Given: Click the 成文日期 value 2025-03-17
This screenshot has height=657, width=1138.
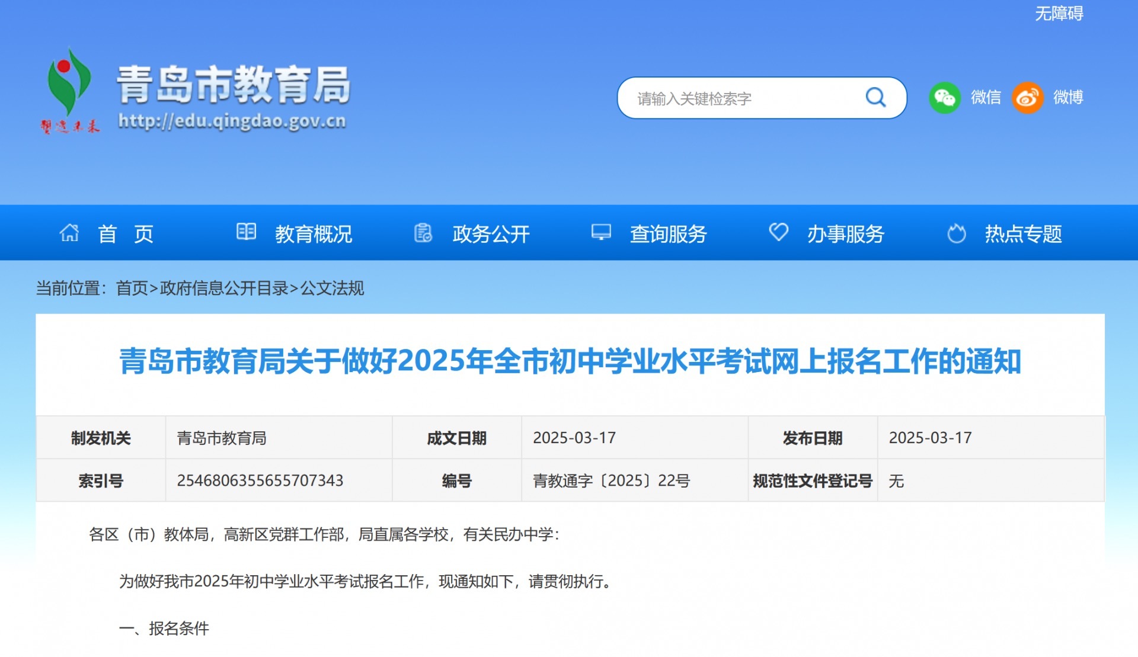Looking at the screenshot, I should (x=574, y=438).
